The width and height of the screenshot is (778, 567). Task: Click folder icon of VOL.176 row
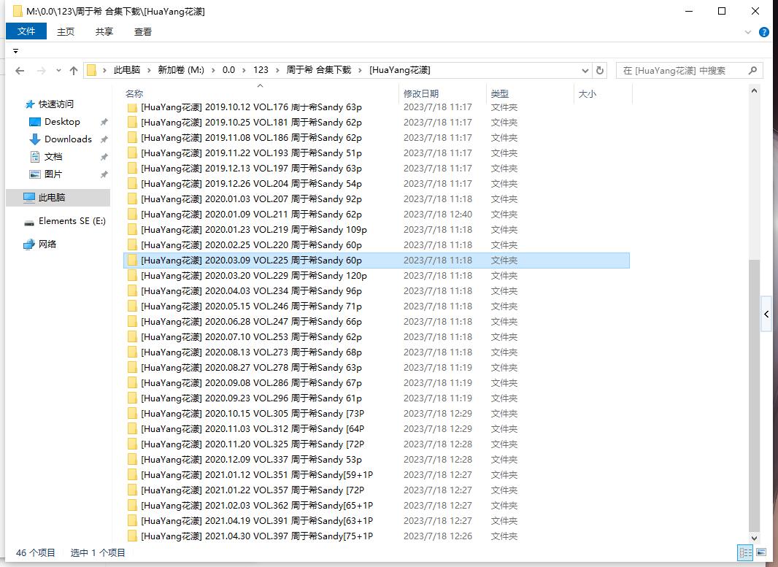pyautogui.click(x=132, y=107)
